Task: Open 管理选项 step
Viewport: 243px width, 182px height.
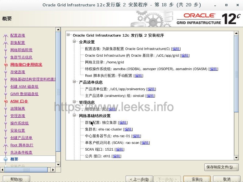Action: coord(18,116)
